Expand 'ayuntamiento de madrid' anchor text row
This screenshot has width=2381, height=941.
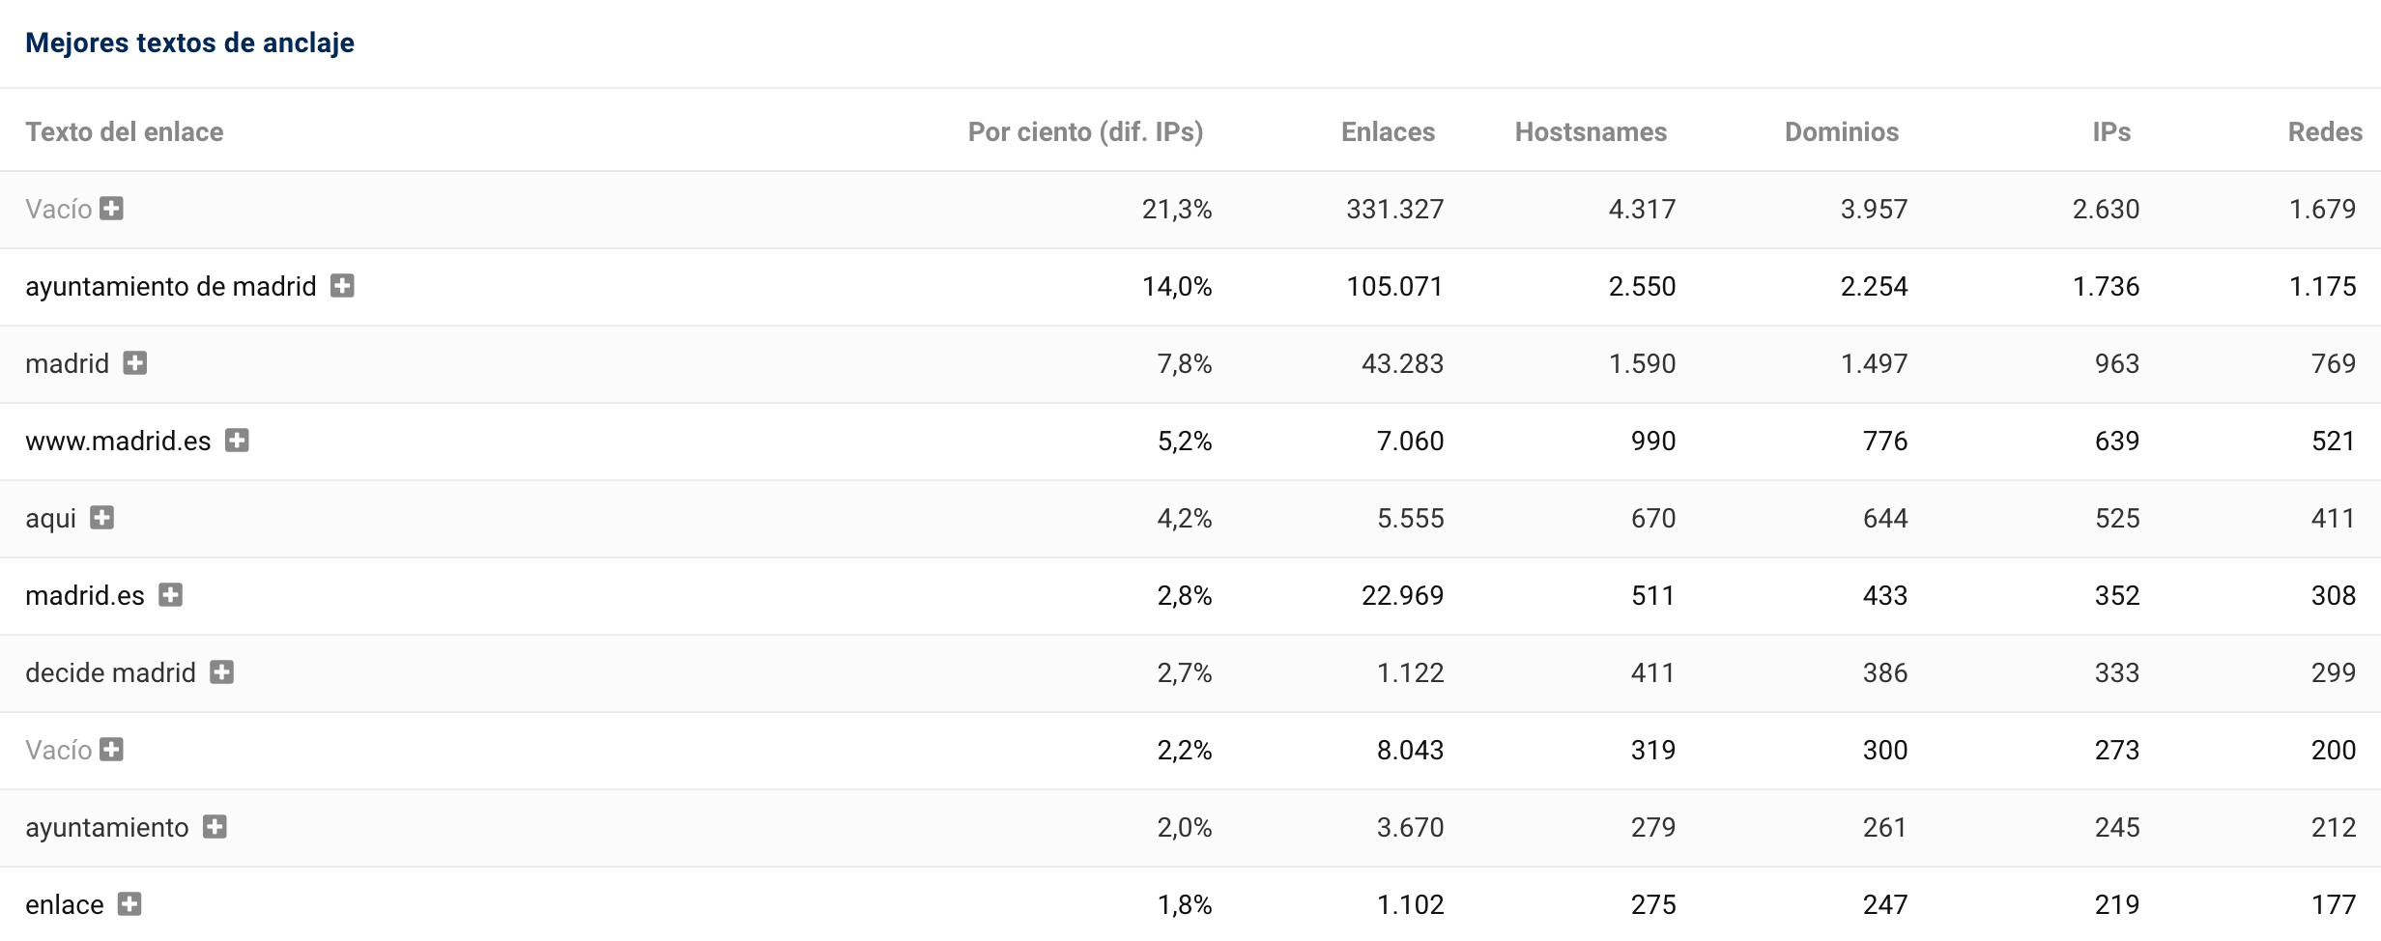pos(342,286)
